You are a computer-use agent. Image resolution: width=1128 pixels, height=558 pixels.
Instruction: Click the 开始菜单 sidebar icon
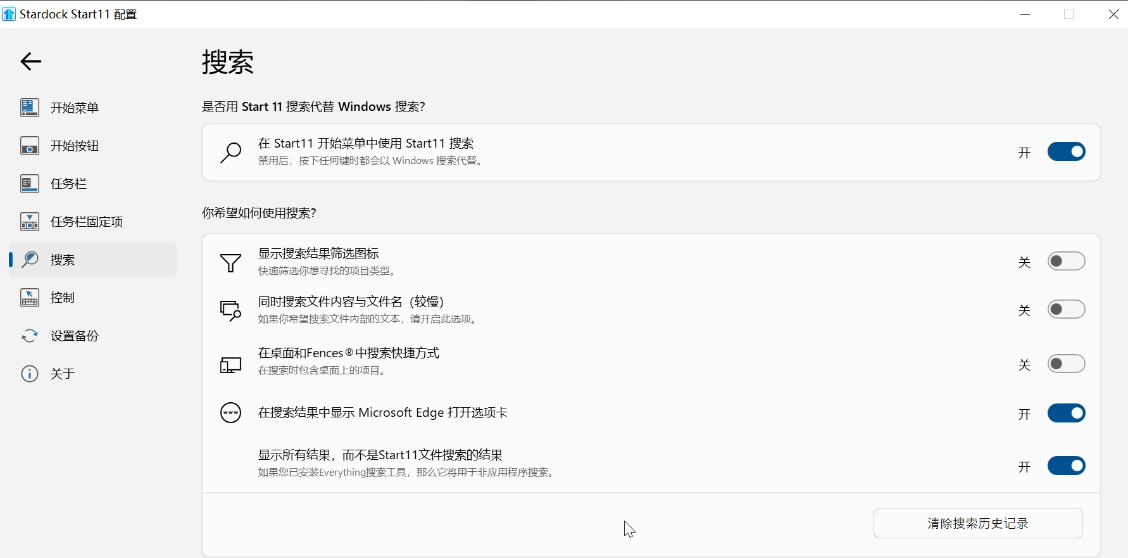(30, 108)
